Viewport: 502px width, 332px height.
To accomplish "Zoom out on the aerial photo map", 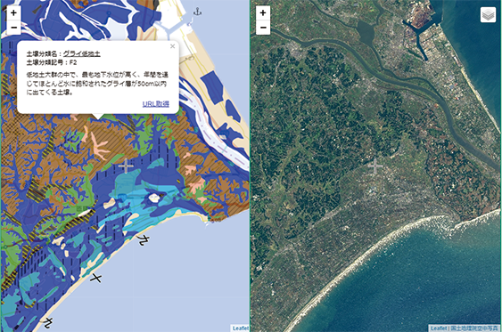I will 263,28.
